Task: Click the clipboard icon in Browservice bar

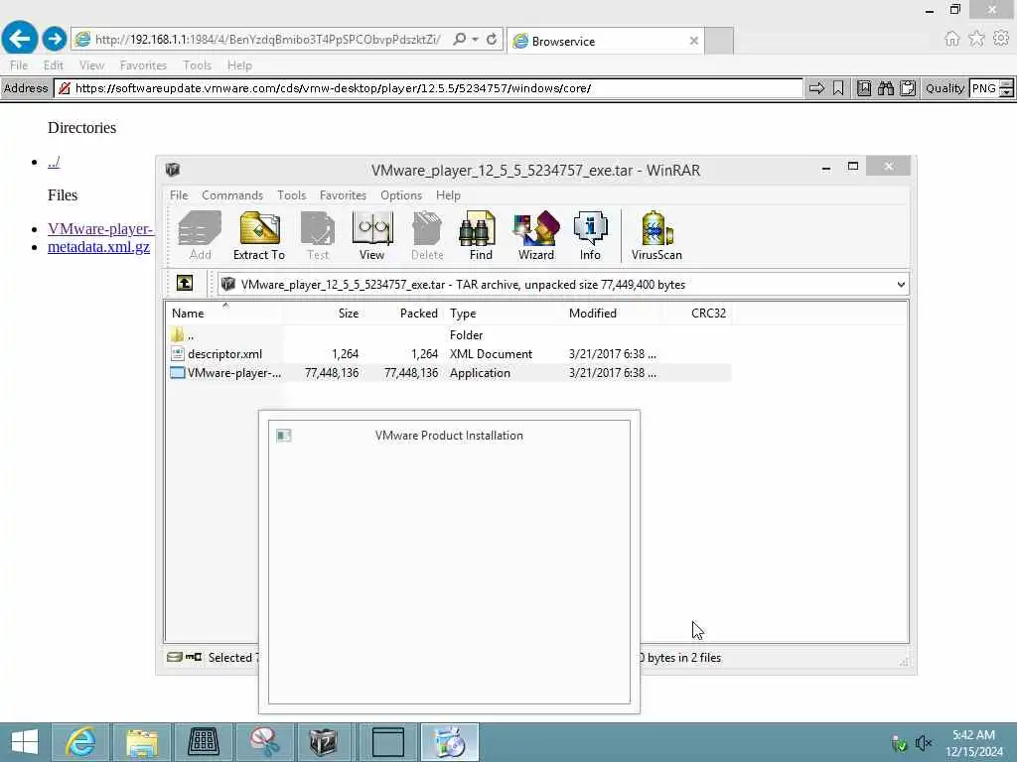Action: pyautogui.click(x=908, y=88)
